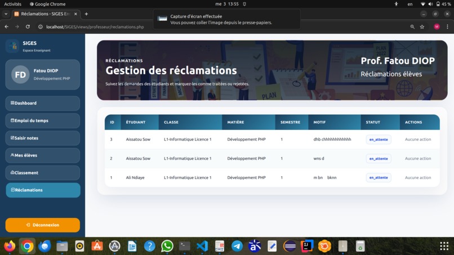Select the Réclamations sidebar item
The height and width of the screenshot is (255, 454).
pyautogui.click(x=43, y=190)
